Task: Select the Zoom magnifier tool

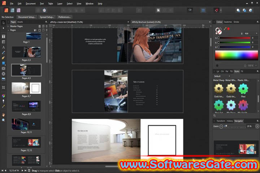Action: pos(3,120)
